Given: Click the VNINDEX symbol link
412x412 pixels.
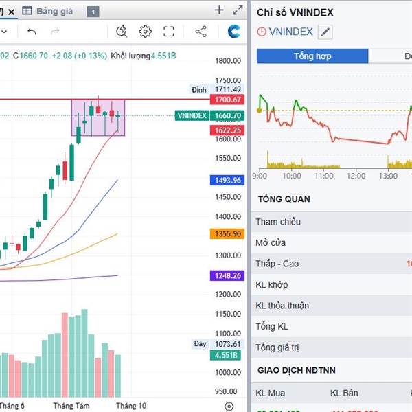Looking at the screenshot, I should pyautogui.click(x=291, y=32).
